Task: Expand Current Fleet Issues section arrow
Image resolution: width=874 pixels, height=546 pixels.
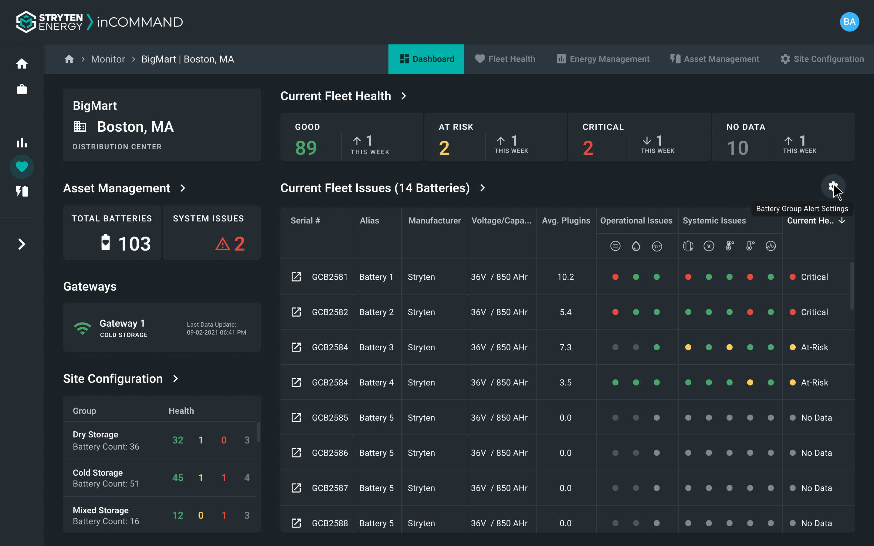Action: (483, 188)
